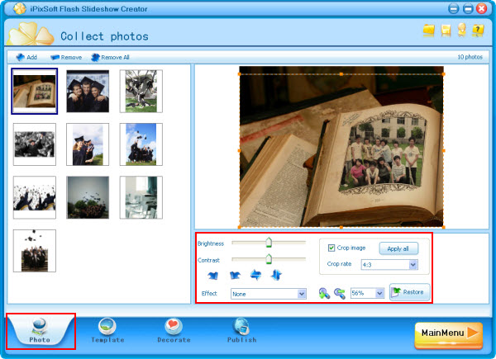The image size is (496, 359).
Task: Open the yellow folder icon at top right
Action: [x=429, y=31]
